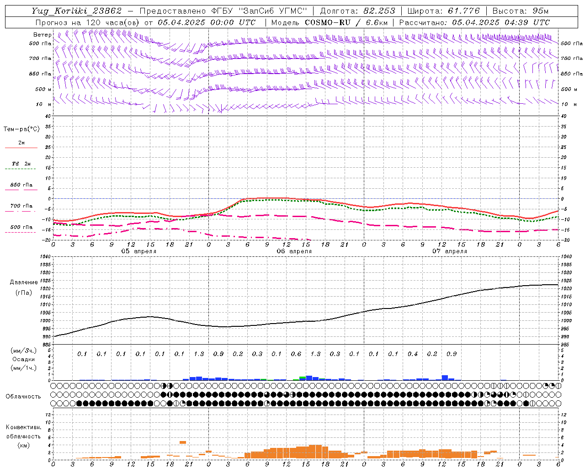585x468 pixels.
Task: Select the 05 апреля date label
Action: tap(139, 251)
